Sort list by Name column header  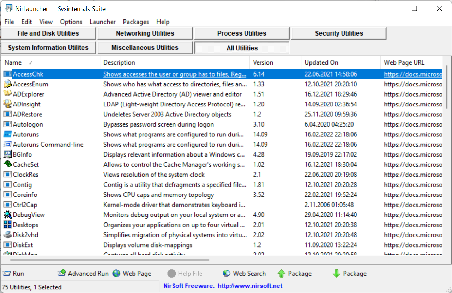pyautogui.click(x=50, y=62)
